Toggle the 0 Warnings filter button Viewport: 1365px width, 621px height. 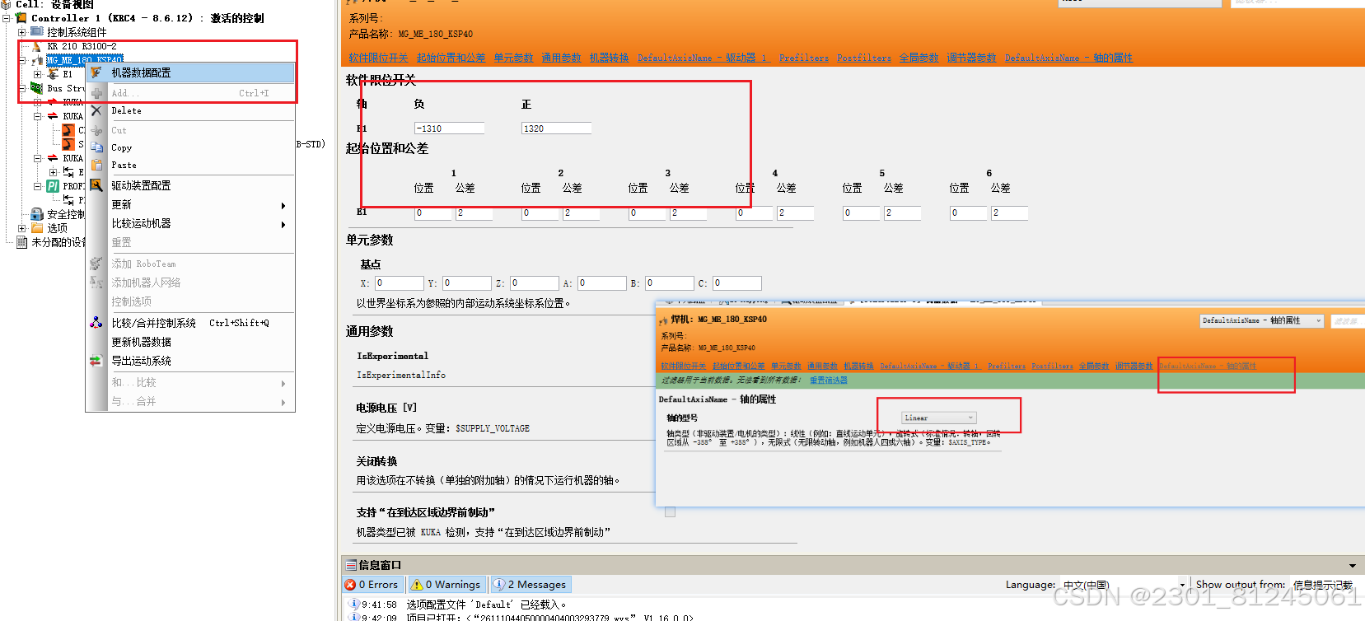tap(446, 585)
